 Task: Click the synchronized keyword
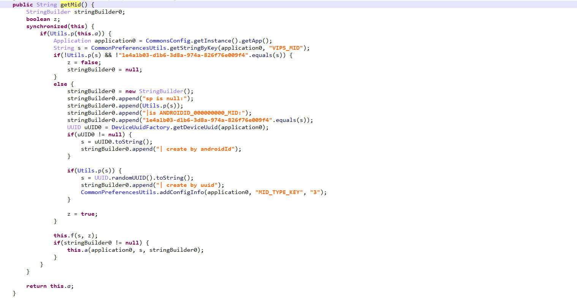(x=46, y=26)
